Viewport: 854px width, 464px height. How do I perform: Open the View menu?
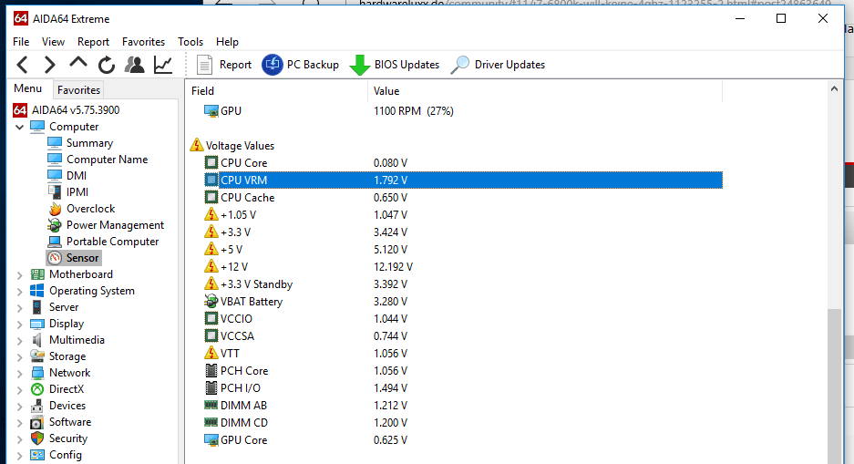tap(54, 42)
